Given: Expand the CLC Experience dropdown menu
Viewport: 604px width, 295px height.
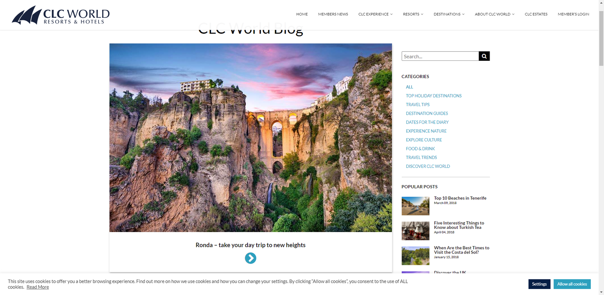Looking at the screenshot, I should point(375,14).
